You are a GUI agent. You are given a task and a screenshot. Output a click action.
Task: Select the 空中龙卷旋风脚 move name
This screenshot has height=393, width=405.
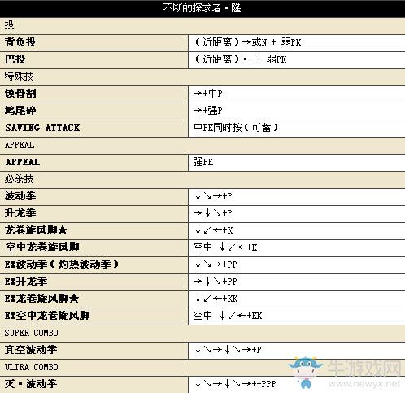tap(42, 247)
